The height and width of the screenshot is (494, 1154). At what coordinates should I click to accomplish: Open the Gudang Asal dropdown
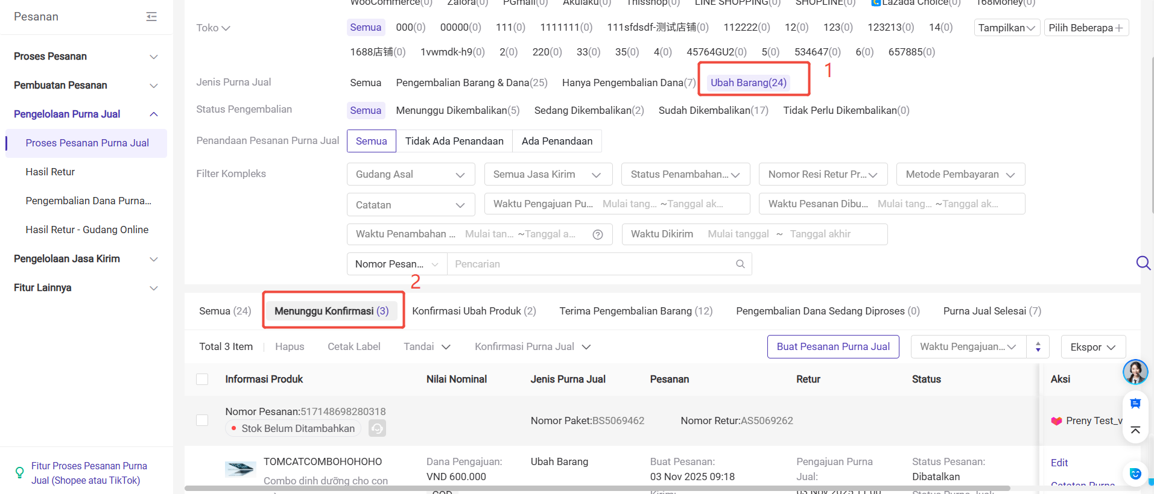click(x=410, y=174)
